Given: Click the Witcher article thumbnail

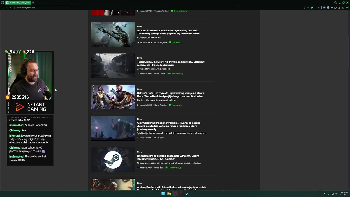Looking at the screenshot, I should click(113, 185).
